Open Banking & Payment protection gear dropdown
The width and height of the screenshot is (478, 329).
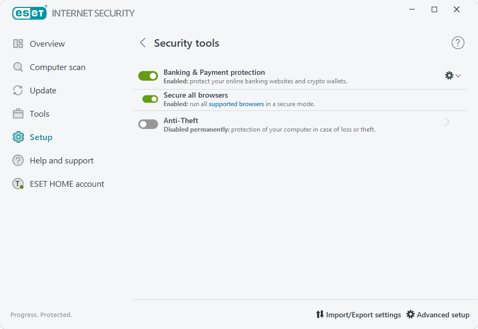point(453,76)
